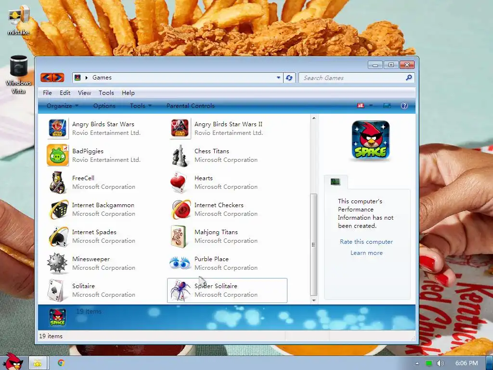Click the scrollbar down arrow
Image resolution: width=493 pixels, height=370 pixels.
tap(313, 300)
